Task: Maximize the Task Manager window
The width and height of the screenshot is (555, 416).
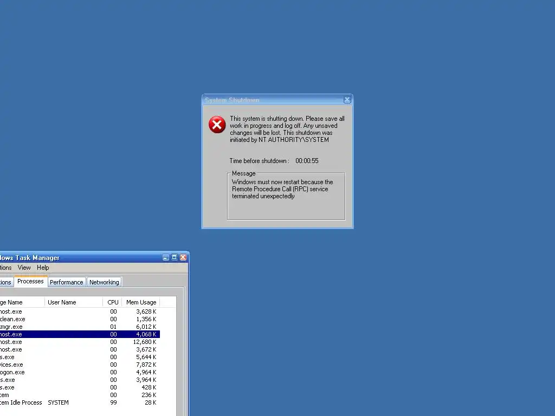Action: tap(174, 257)
